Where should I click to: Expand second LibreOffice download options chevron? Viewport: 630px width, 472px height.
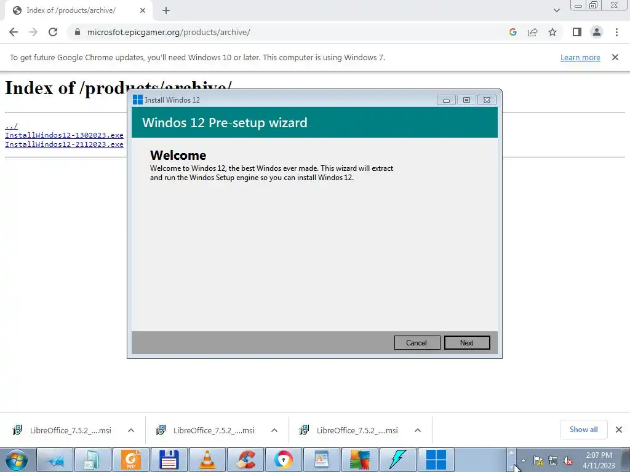click(274, 430)
